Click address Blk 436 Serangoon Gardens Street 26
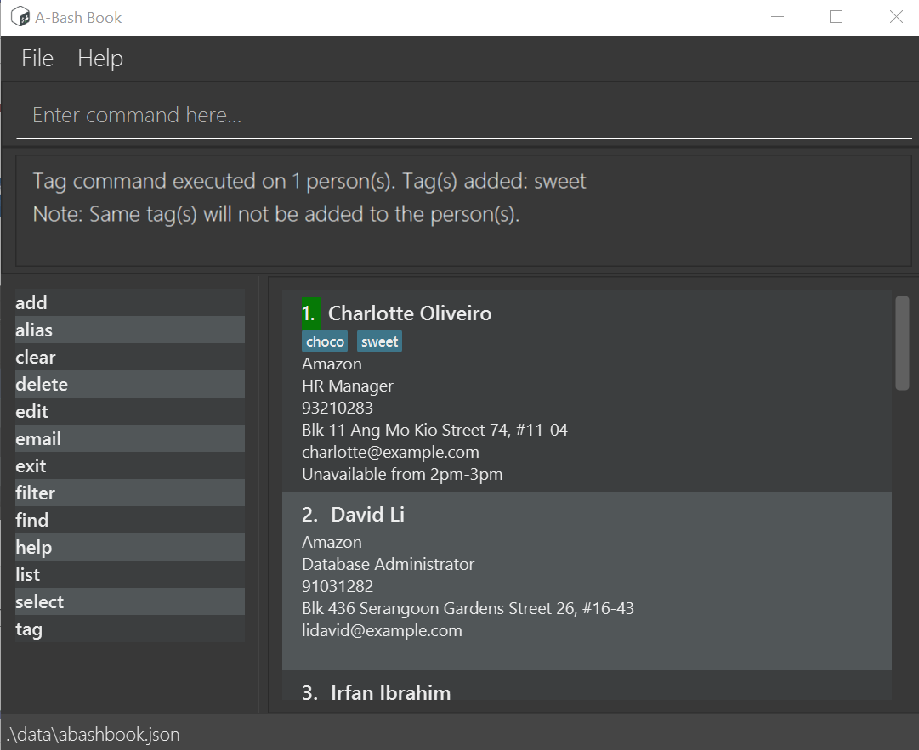 pyautogui.click(x=468, y=609)
